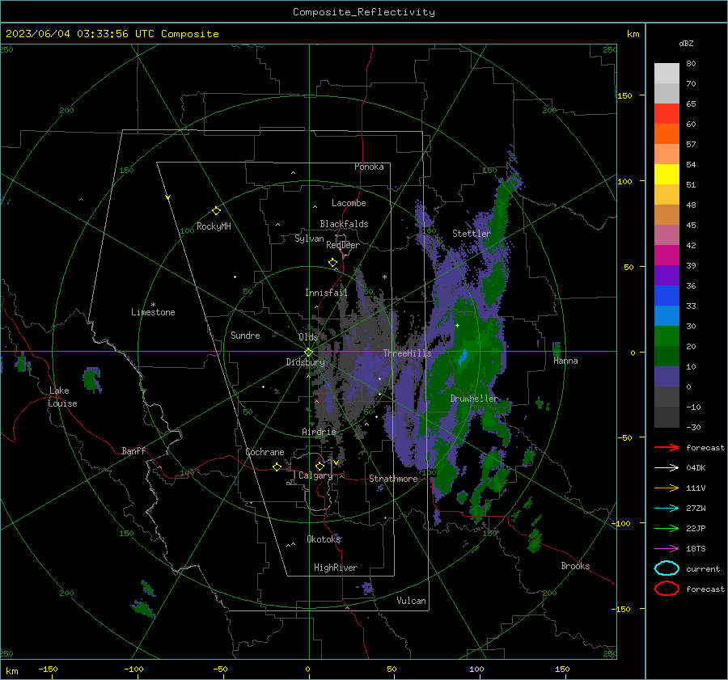This screenshot has width=728, height=680.
Task: Click the yellow diamond marker near RedDeer
Action: click(332, 263)
